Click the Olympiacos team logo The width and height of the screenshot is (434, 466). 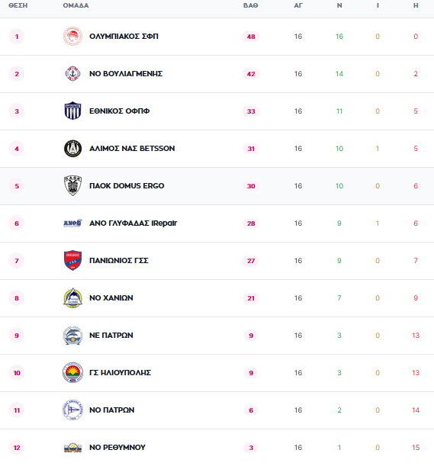coord(72,37)
